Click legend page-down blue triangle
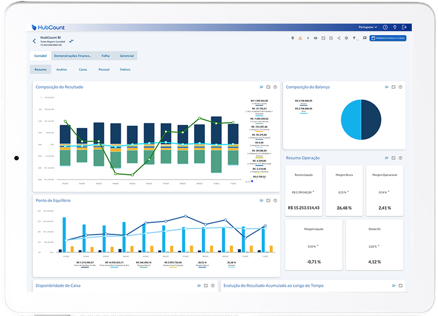The width and height of the screenshot is (438, 316). point(252,182)
